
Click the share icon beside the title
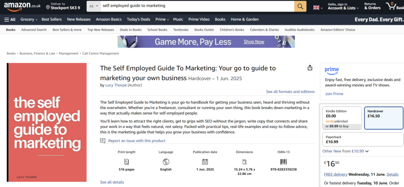(310, 68)
